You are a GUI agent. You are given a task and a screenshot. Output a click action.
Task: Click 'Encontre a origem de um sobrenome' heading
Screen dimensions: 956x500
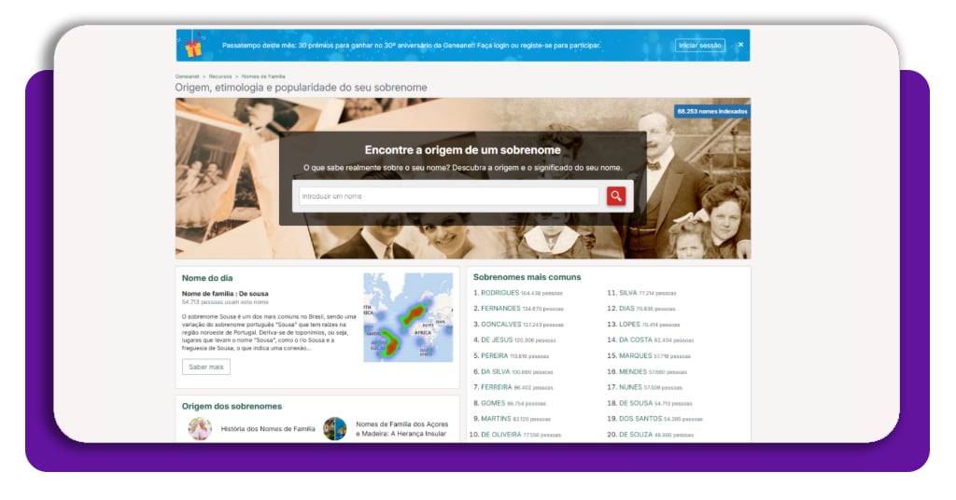pyautogui.click(x=463, y=150)
